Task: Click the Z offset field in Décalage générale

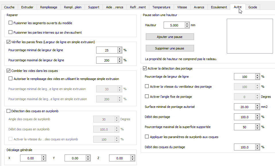Action: point(120,158)
